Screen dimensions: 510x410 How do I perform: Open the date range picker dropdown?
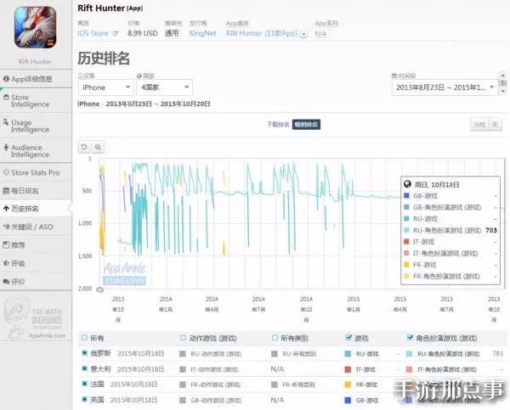pos(445,87)
